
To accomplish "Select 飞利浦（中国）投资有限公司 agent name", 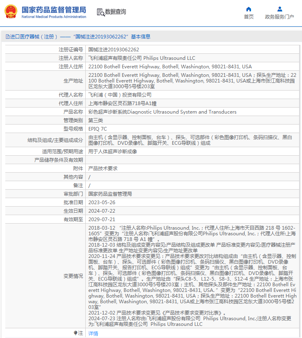I will point(120,95).
